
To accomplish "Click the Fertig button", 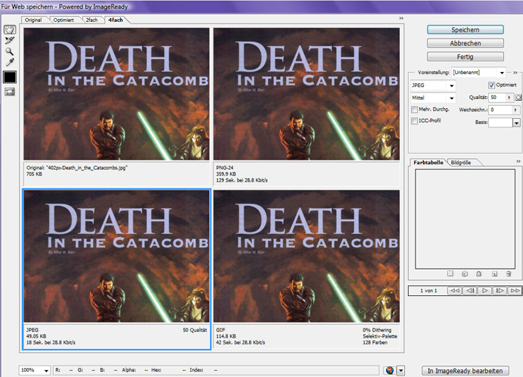I will (465, 57).
